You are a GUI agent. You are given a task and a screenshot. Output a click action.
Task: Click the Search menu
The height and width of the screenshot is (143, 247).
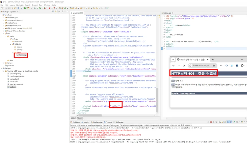pyautogui.click(x=27, y=5)
